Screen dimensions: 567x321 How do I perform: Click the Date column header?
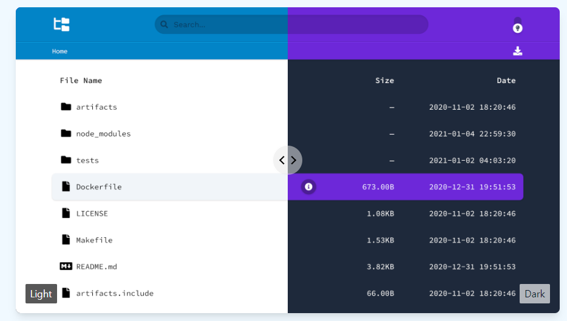click(x=506, y=81)
